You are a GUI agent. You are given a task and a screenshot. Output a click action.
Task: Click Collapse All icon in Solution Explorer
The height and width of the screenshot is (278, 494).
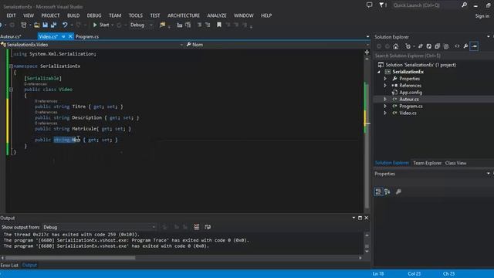[x=438, y=46]
